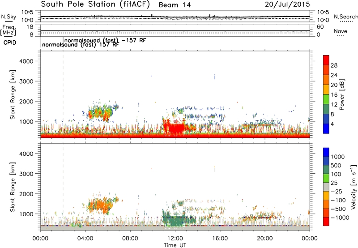Pick the grey -25 to 25 velocity swatch
The image size is (358, 248).
(326, 187)
